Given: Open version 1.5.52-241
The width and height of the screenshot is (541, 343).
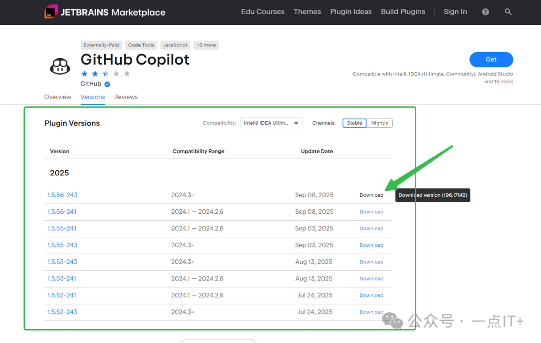Looking at the screenshot, I should point(62,295).
